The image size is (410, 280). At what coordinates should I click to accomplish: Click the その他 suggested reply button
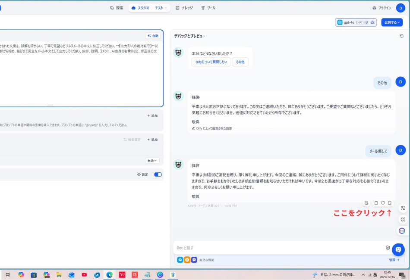pos(240,62)
